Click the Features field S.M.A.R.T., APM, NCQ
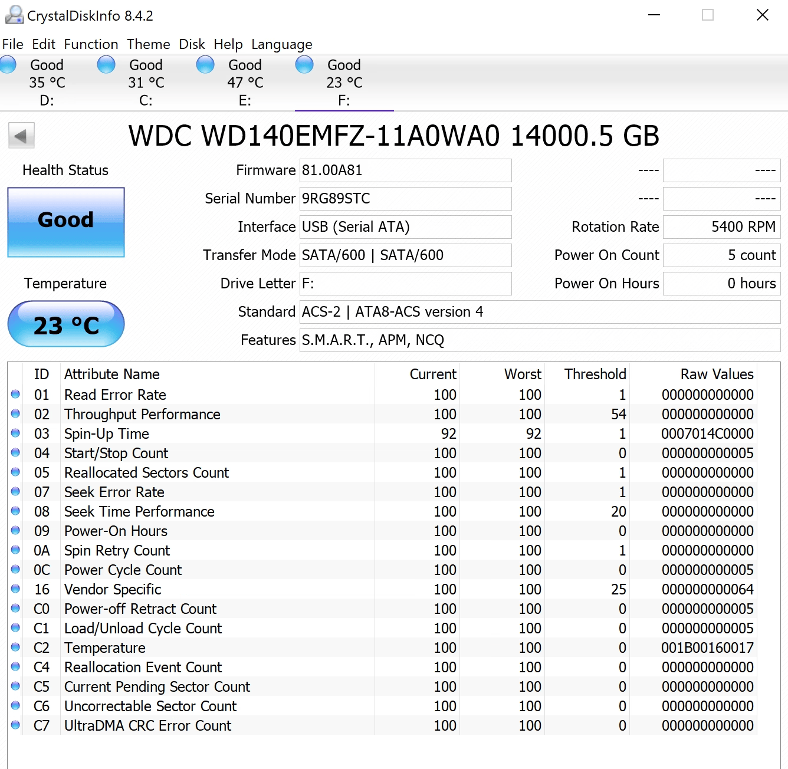 tap(540, 340)
